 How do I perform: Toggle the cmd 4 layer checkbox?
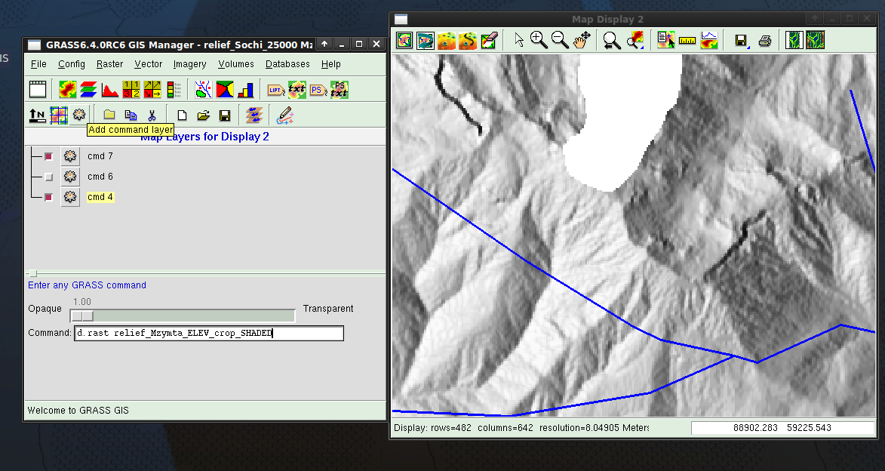(48, 198)
